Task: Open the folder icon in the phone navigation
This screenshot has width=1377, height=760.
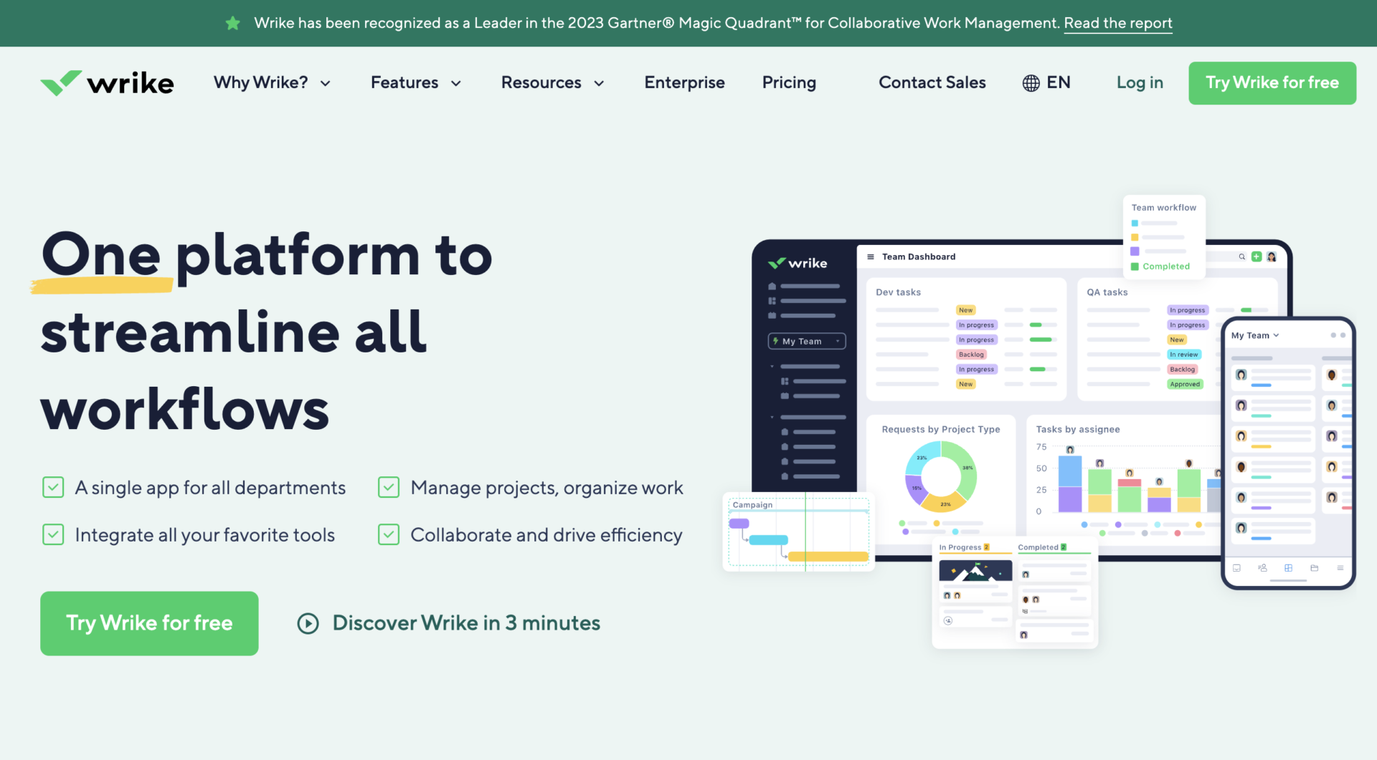Action: 1315,567
